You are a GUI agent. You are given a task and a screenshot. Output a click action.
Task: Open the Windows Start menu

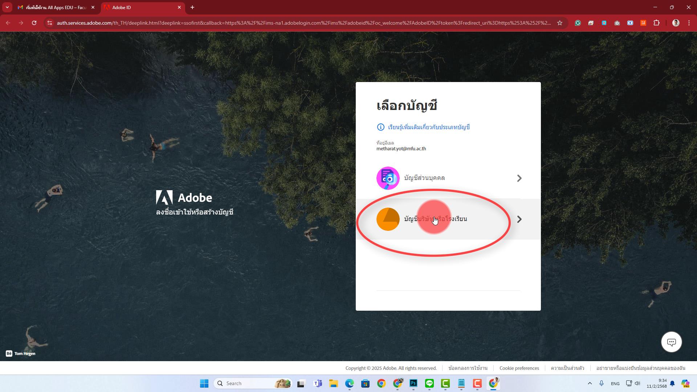[x=204, y=383]
